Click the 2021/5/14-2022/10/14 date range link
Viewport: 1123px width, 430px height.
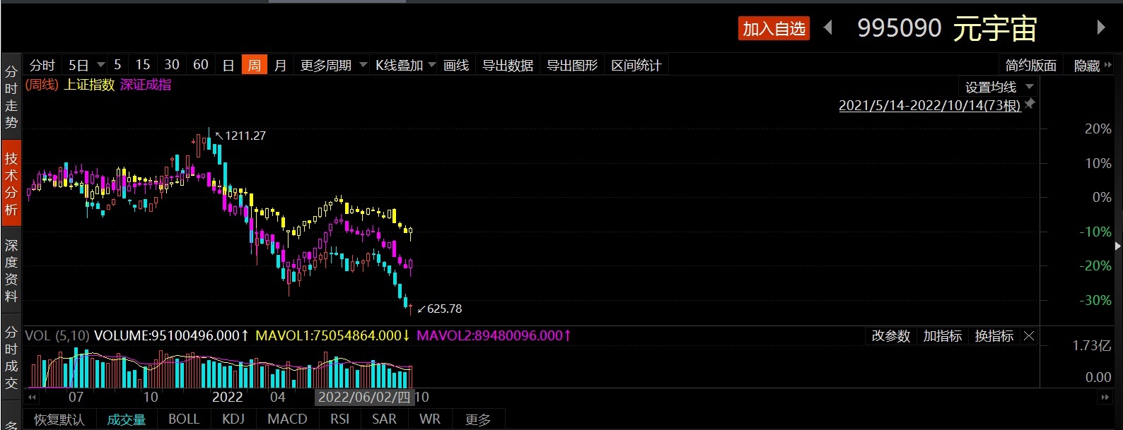point(929,105)
